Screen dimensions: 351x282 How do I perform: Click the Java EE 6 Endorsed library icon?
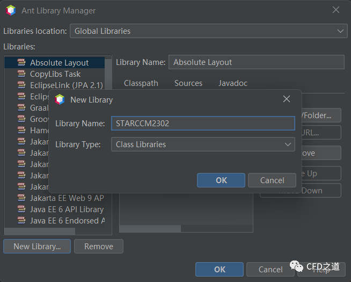[21, 220]
